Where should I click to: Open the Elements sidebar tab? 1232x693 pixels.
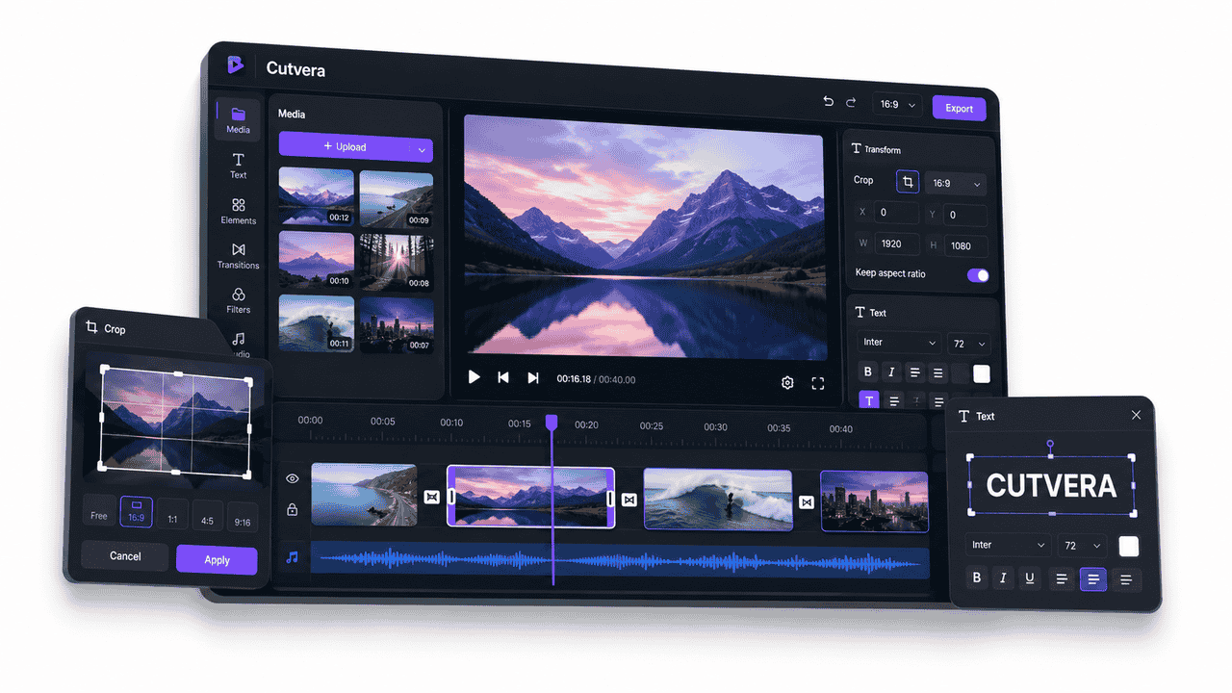[238, 211]
